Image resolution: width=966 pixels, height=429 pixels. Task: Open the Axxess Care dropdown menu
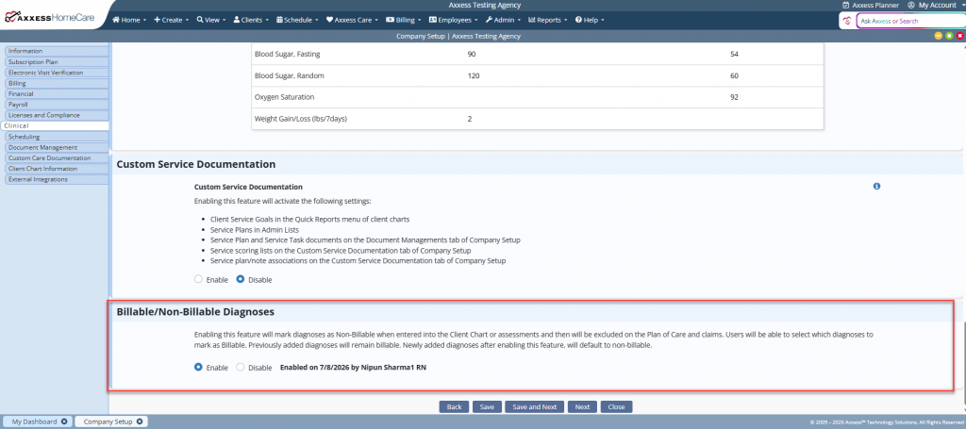(x=353, y=20)
